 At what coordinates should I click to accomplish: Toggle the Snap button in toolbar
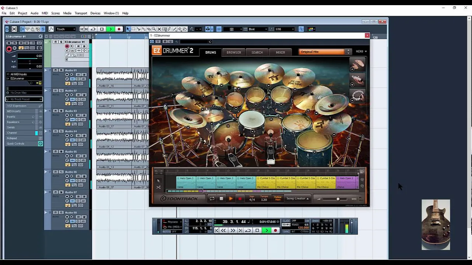219,29
